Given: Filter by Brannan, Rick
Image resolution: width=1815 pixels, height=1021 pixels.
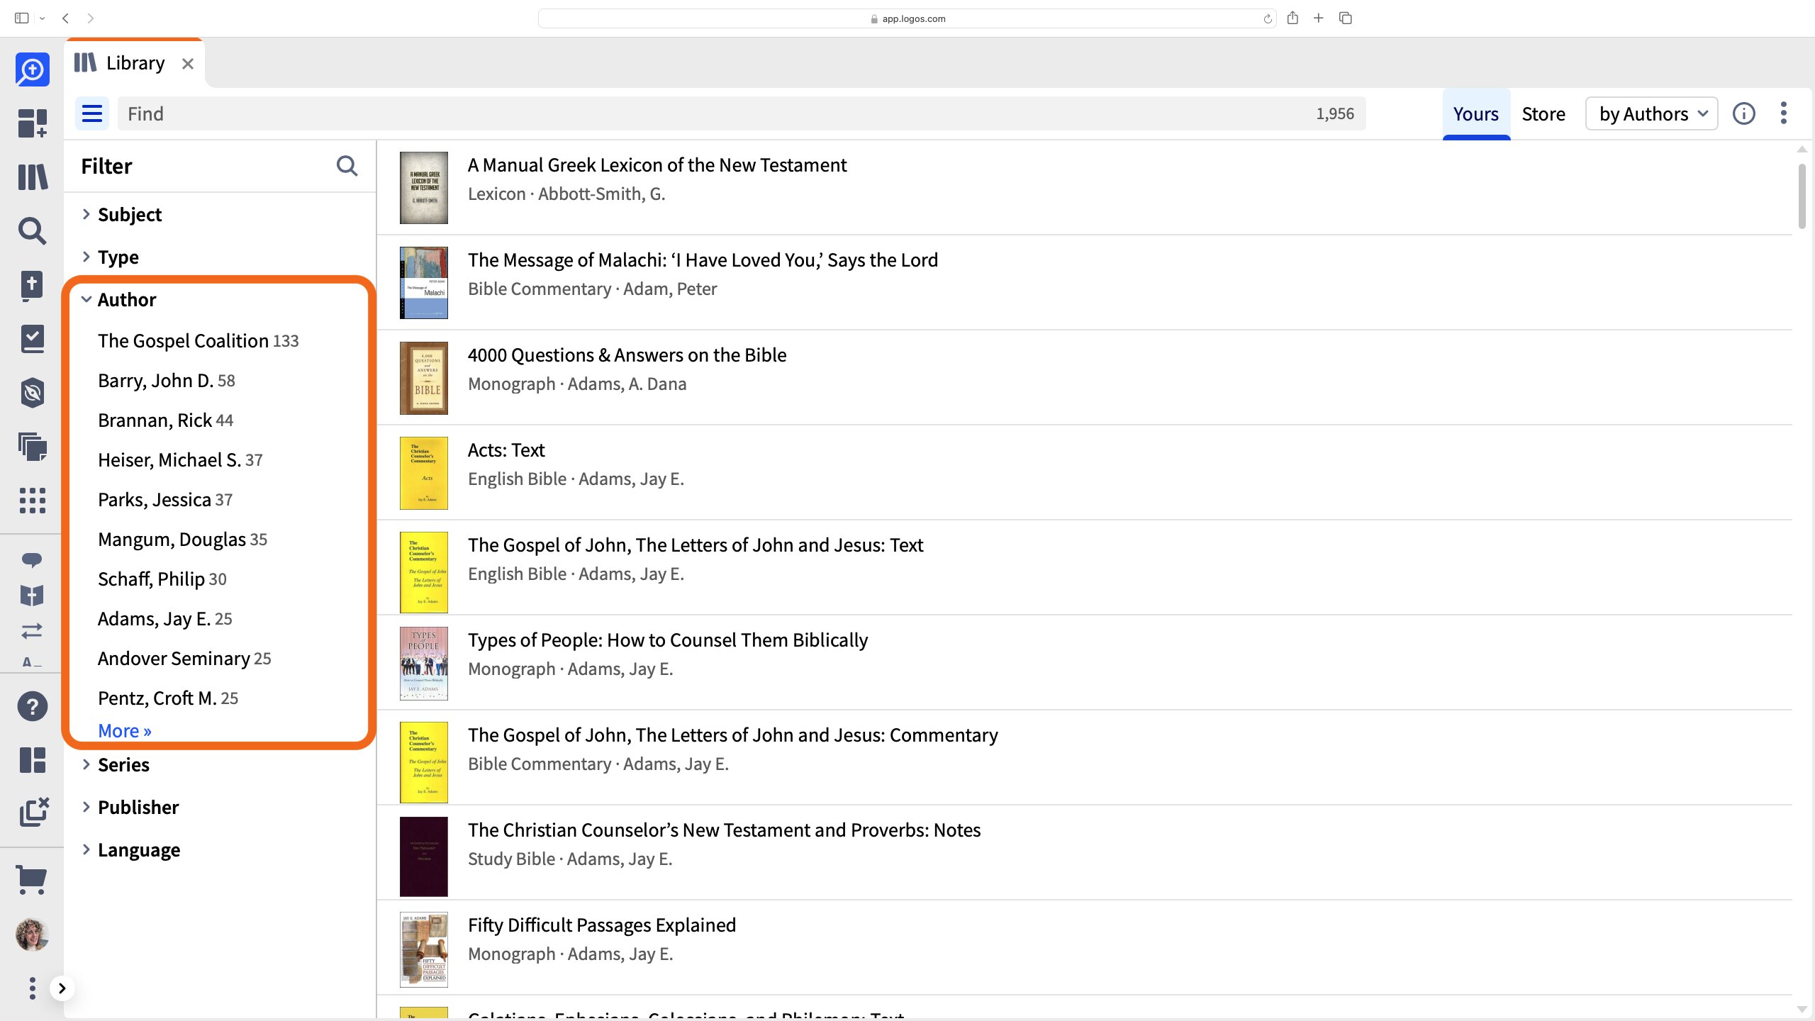Looking at the screenshot, I should point(165,420).
